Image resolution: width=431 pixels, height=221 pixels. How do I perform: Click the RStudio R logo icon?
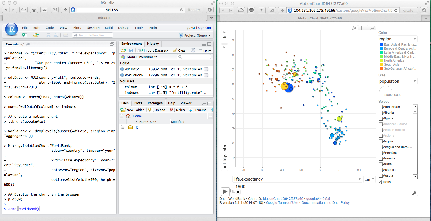12,30
